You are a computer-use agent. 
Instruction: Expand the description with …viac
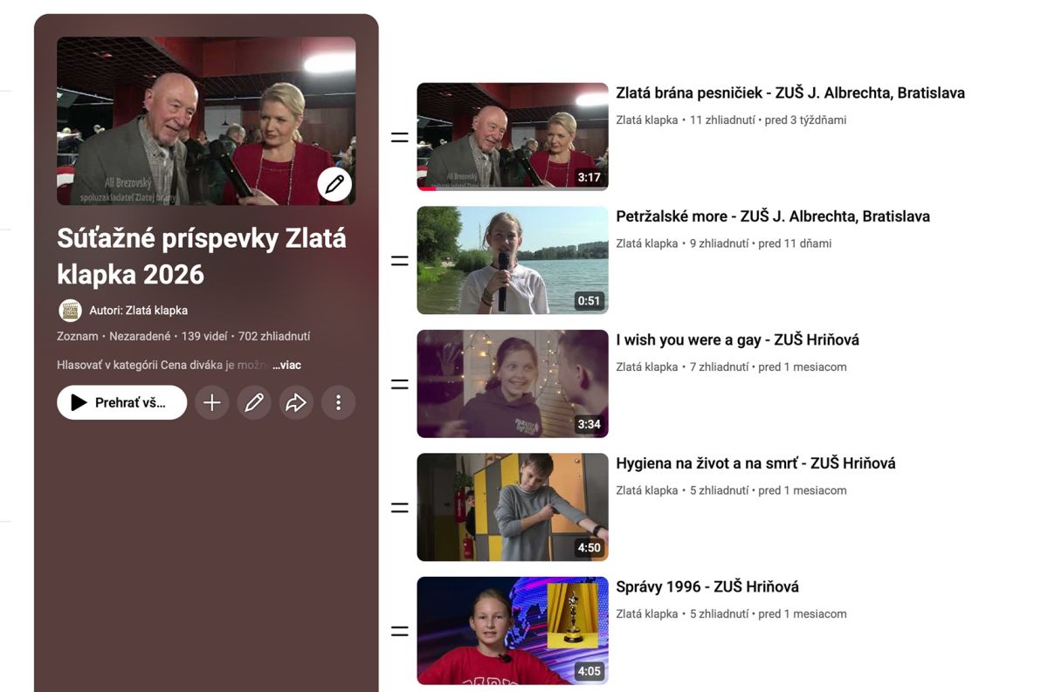[x=286, y=365]
